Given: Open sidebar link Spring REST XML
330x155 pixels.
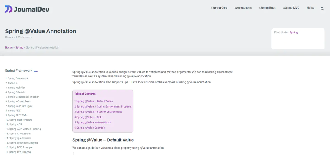Looking at the screenshot, I should click(x=18, y=115).
